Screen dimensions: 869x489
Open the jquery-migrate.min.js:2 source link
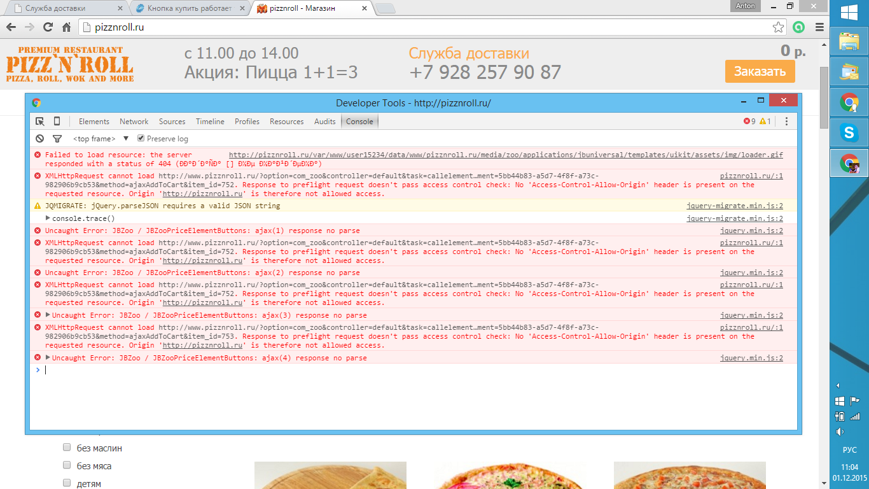[x=734, y=206]
